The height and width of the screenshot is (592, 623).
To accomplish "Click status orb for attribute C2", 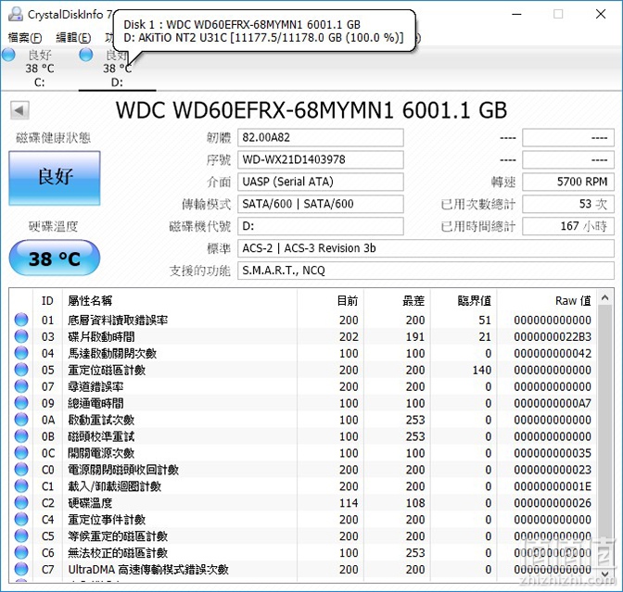I will [21, 503].
